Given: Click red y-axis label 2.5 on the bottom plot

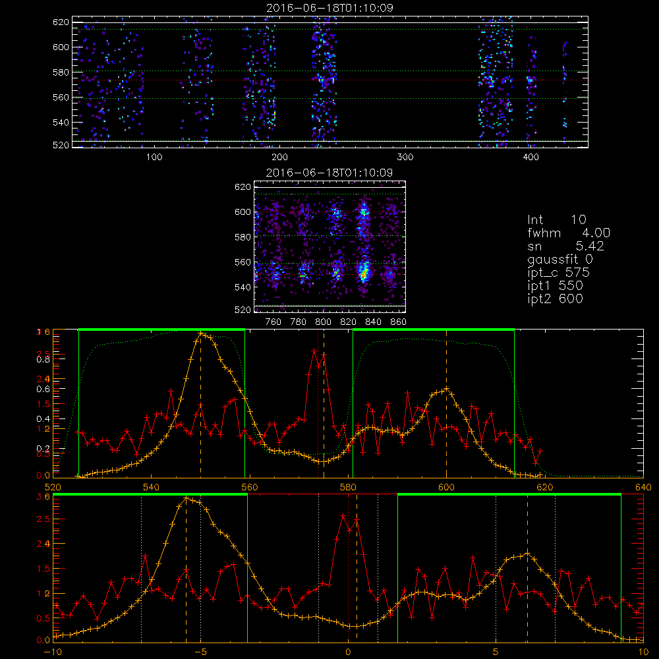Looking at the screenshot, I should (43, 519).
